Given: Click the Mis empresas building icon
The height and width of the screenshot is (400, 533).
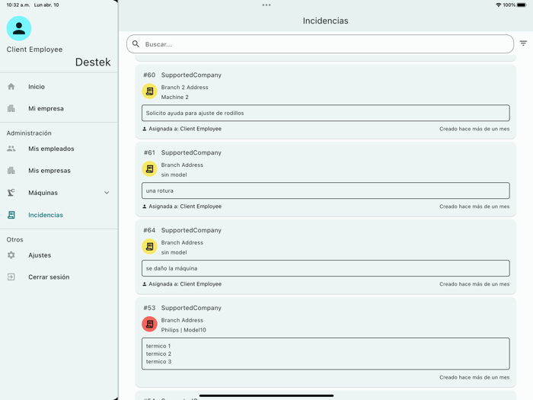Looking at the screenshot, I should pyautogui.click(x=11, y=171).
